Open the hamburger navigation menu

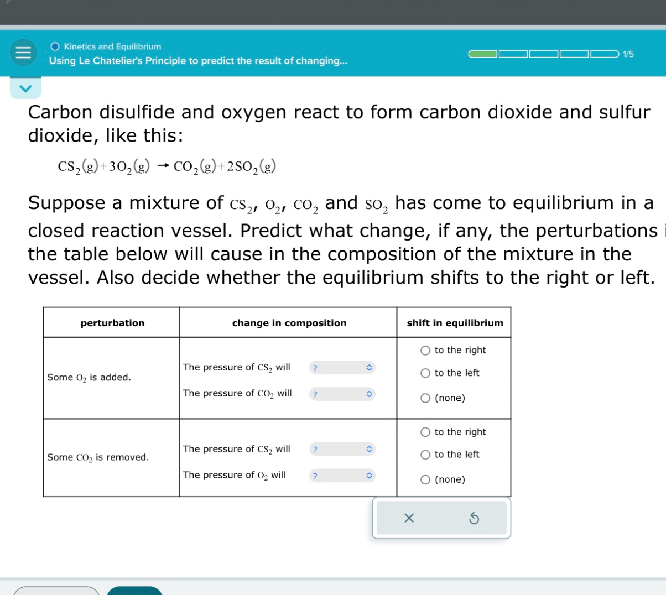coord(23,54)
